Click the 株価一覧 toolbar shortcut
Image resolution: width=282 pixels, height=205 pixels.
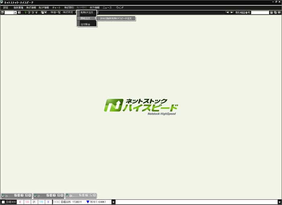[x=56, y=12]
